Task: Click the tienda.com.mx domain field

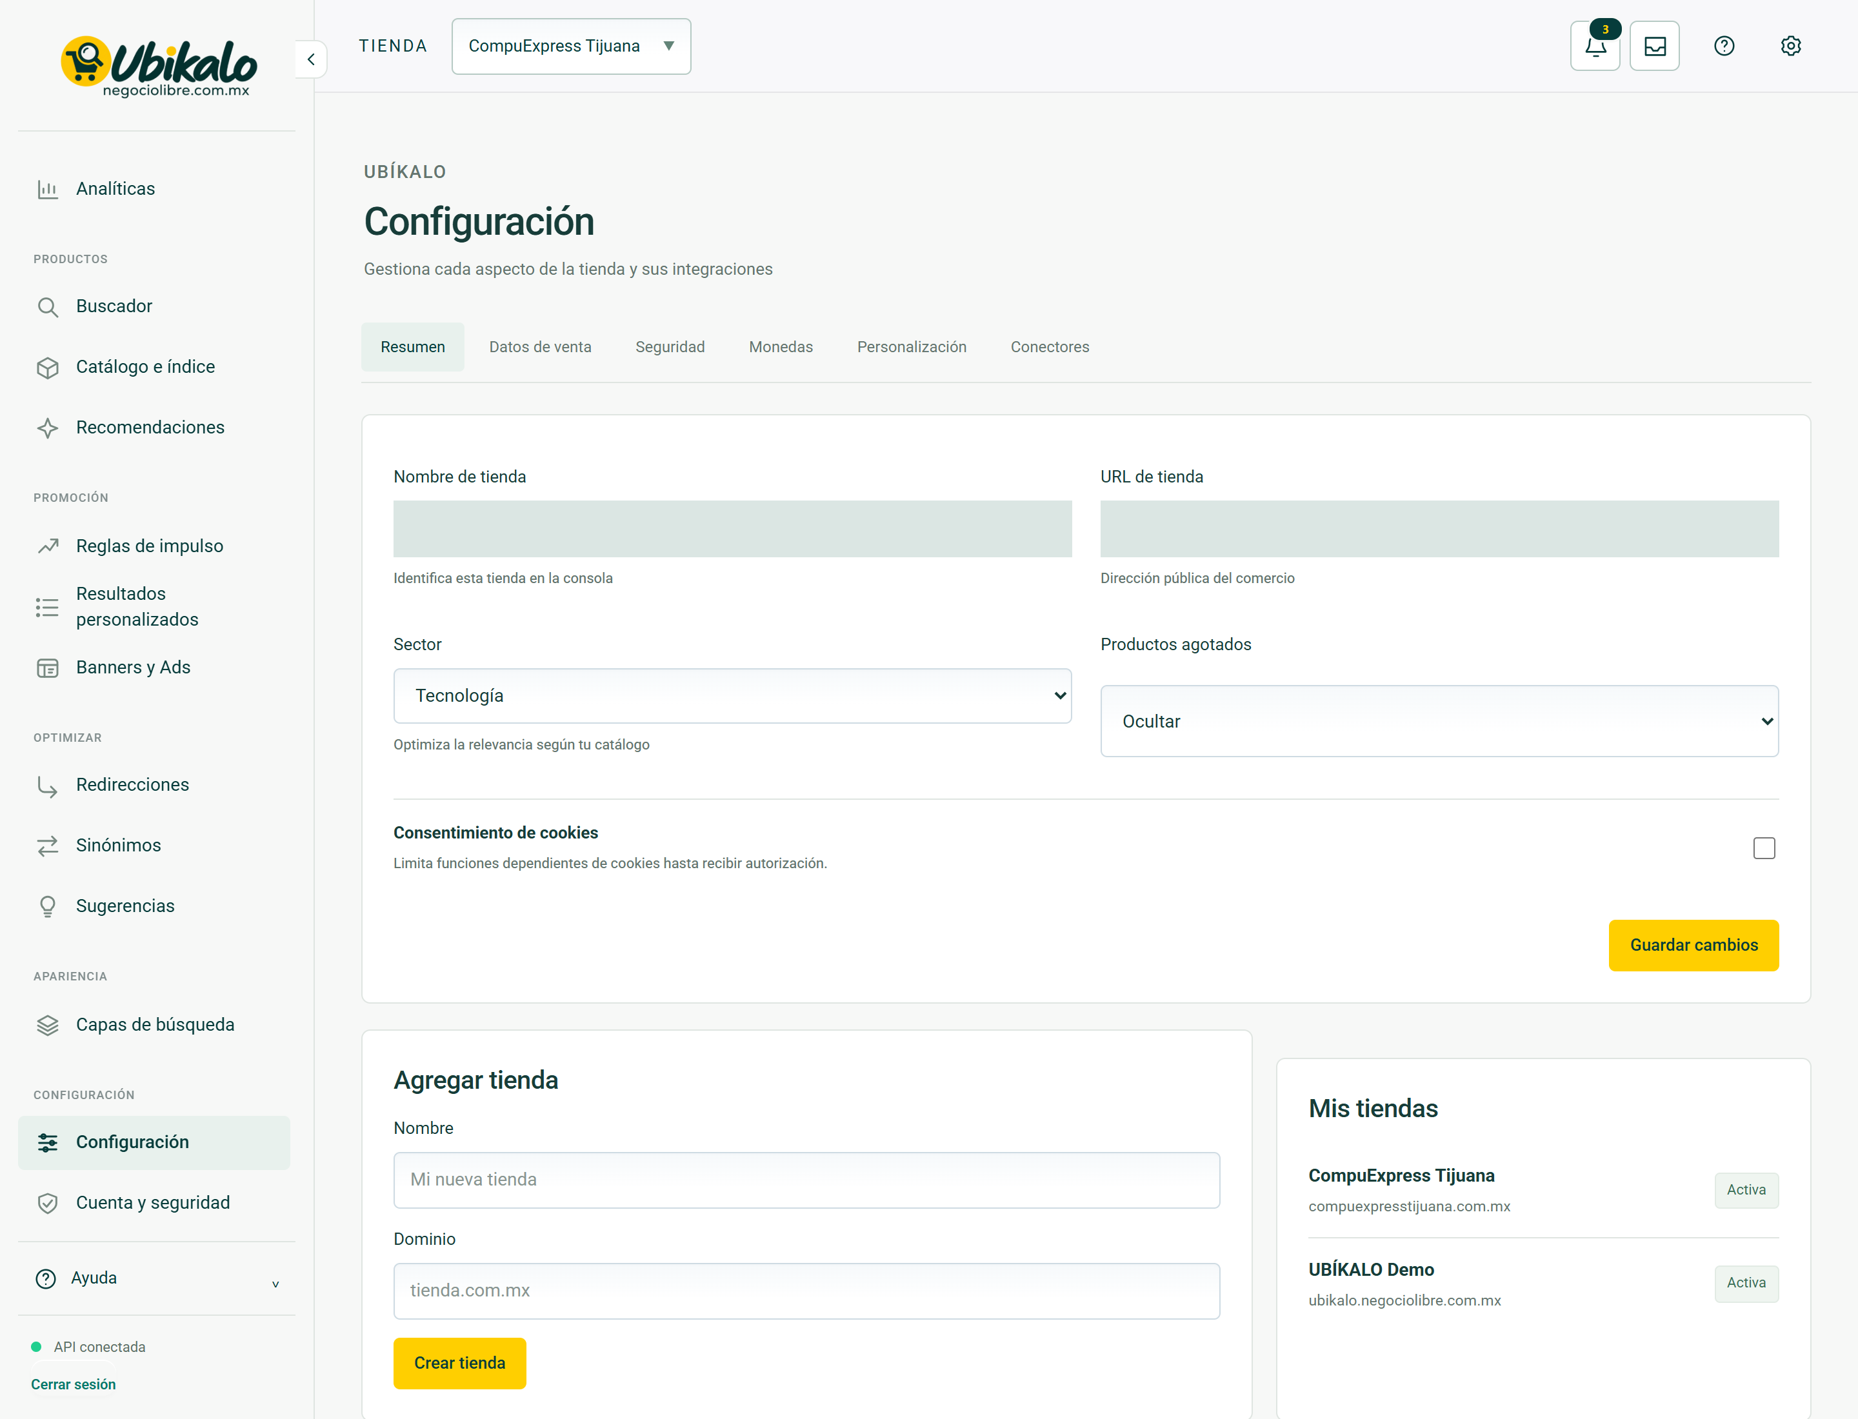Action: (x=806, y=1291)
